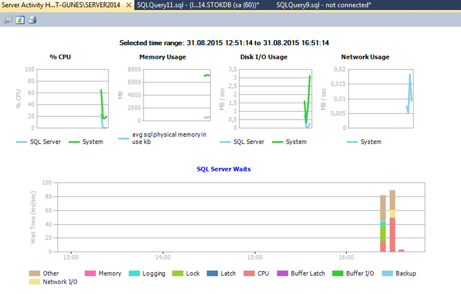
Task: Click the green Lock segment in waits chart
Action: 383,234
